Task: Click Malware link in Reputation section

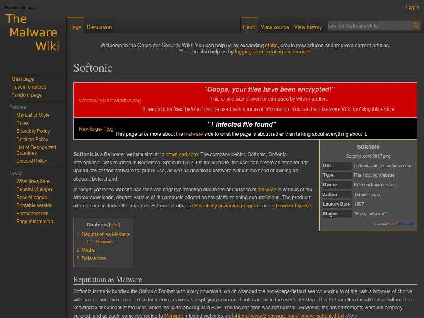Action: (173, 316)
